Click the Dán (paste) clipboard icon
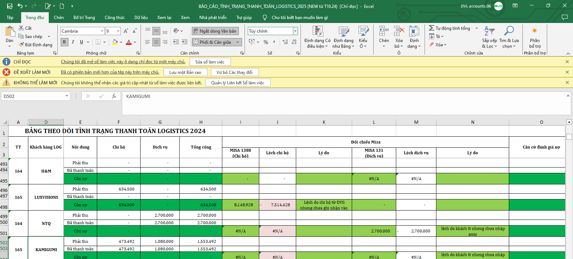Viewport: 573px width, 259px height. 10,31
